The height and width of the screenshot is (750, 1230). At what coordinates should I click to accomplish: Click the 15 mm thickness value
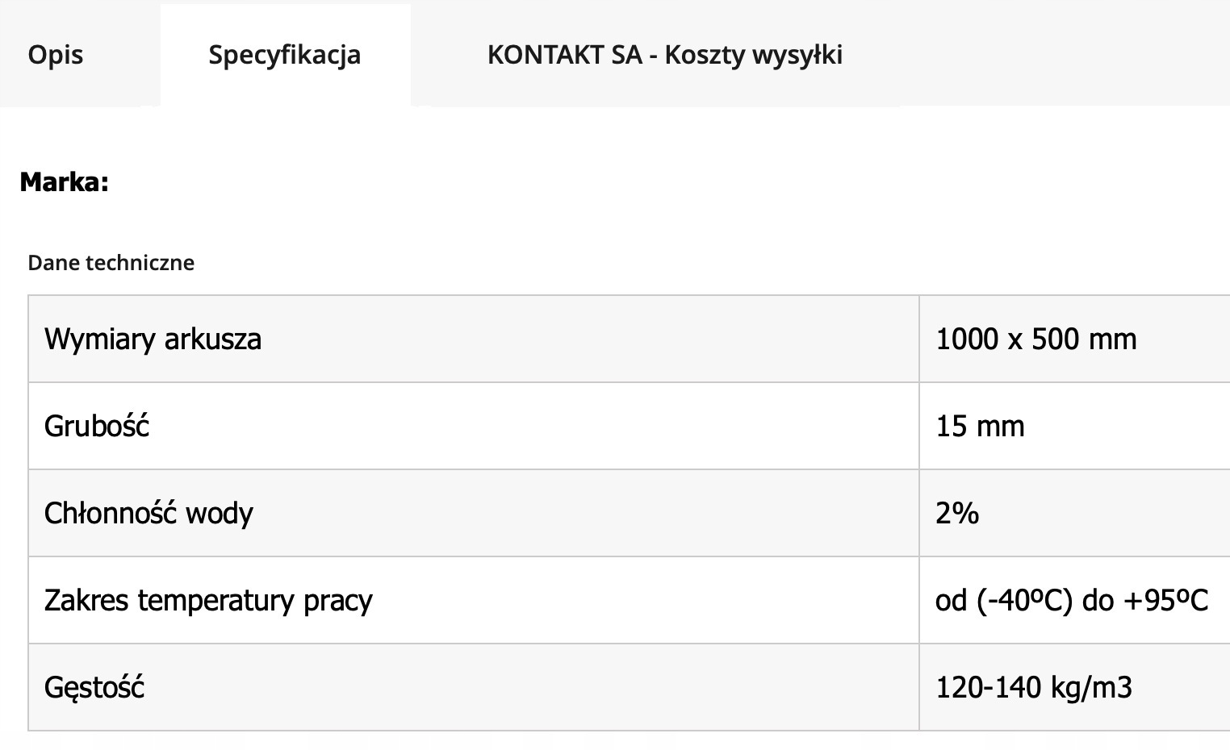[x=981, y=426]
